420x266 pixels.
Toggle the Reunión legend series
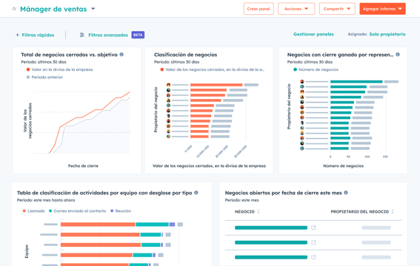pyautogui.click(x=121, y=211)
